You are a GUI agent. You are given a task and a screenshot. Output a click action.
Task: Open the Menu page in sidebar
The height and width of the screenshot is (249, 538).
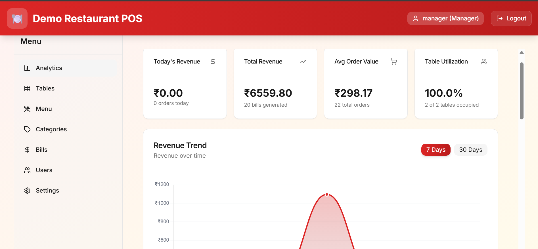click(x=44, y=109)
